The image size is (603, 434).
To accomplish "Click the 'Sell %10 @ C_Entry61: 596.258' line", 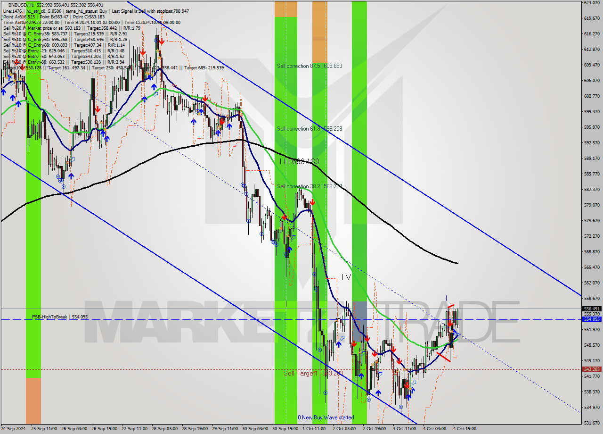I will click(x=65, y=39).
